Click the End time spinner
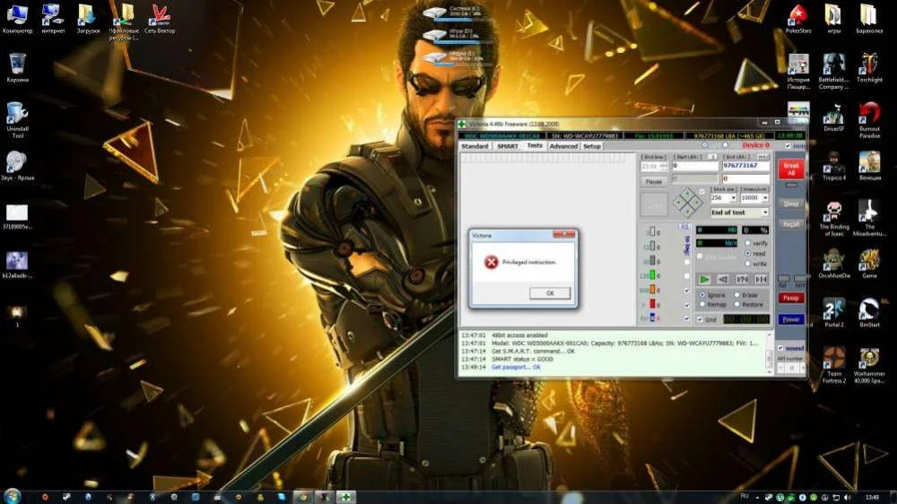Viewport: 897px width, 504px height. coord(663,167)
